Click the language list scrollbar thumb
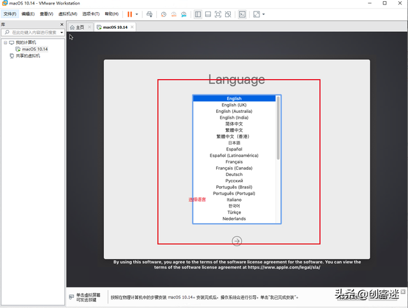The height and width of the screenshot is (308, 408). [278, 128]
